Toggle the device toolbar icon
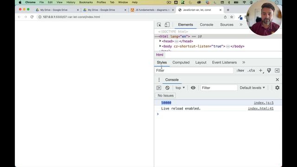This screenshot has width=297, height=167. point(167,25)
